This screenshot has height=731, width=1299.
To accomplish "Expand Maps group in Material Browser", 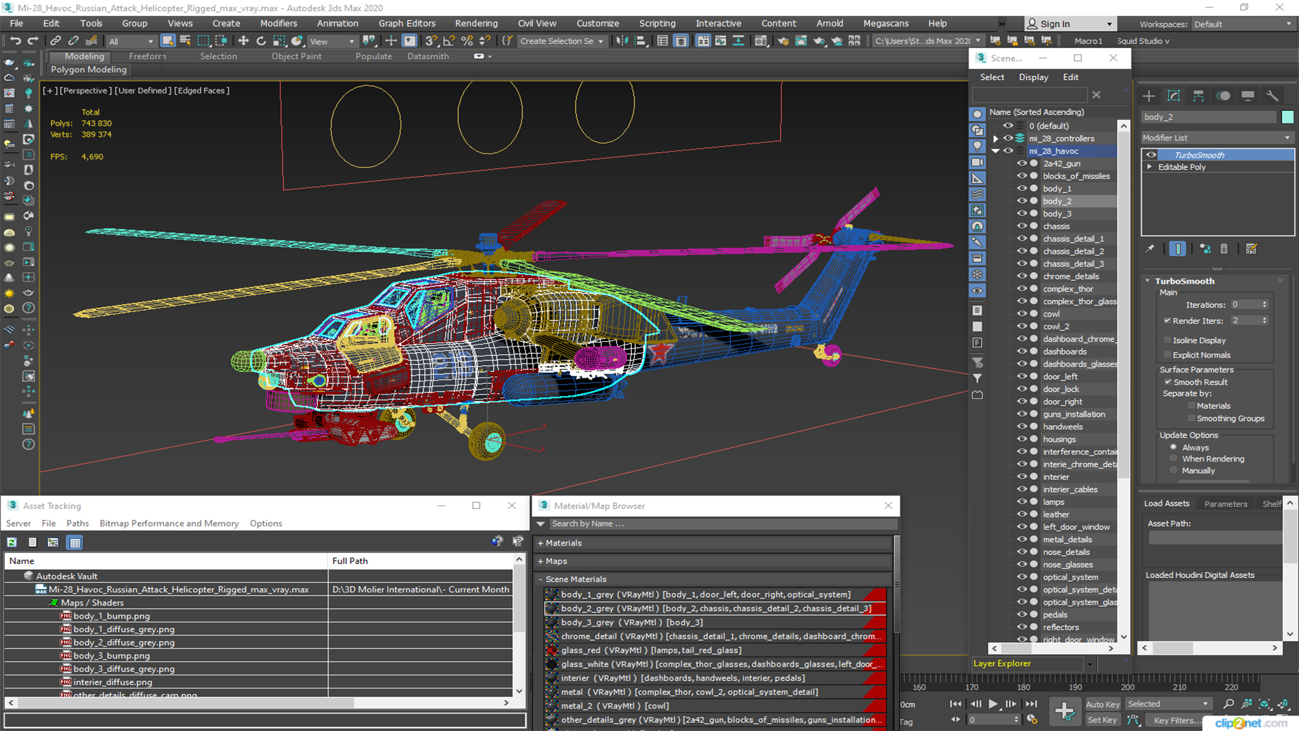I will 541,561.
